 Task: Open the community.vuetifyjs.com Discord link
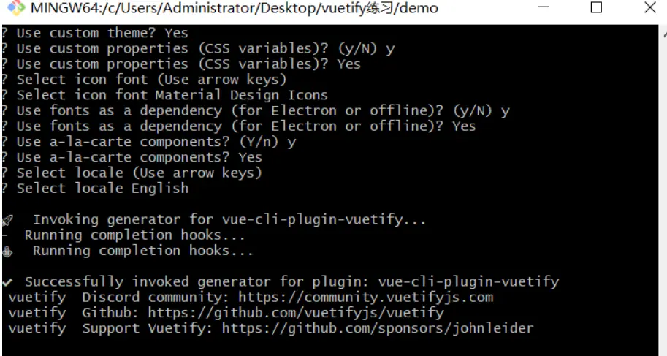coord(365,298)
